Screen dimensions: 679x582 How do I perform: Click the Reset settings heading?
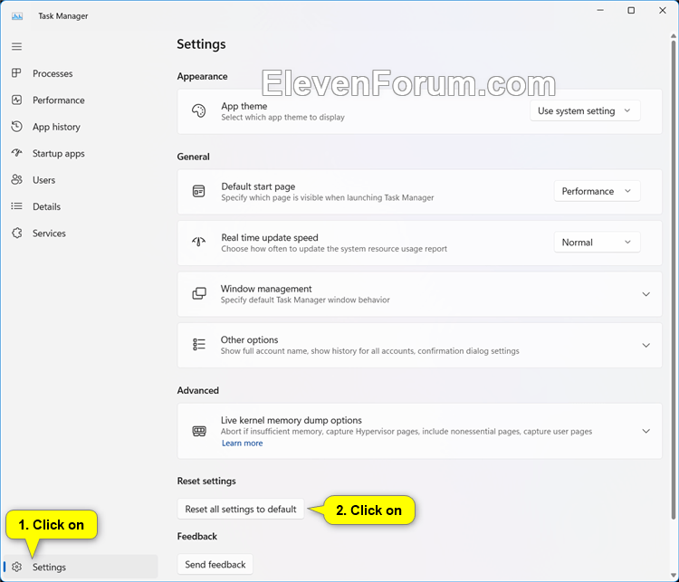pos(206,481)
